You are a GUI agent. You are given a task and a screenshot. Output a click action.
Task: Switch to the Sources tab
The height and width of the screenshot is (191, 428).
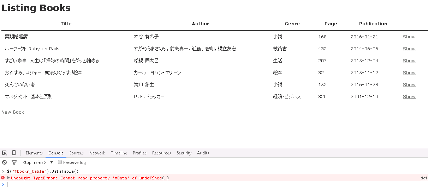pyautogui.click(x=76, y=153)
